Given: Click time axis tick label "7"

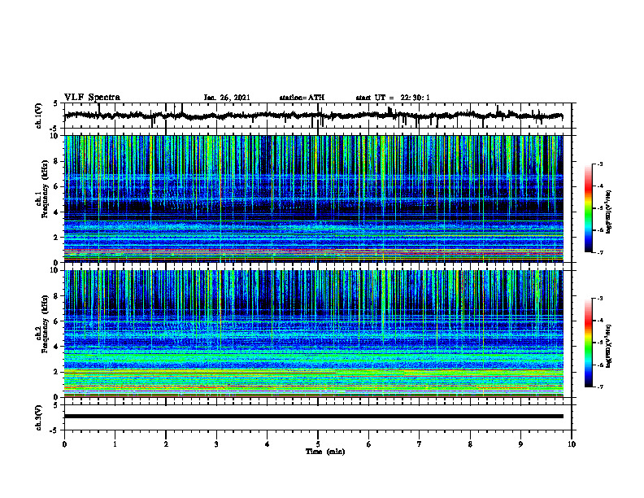Looking at the screenshot, I should tap(420, 444).
